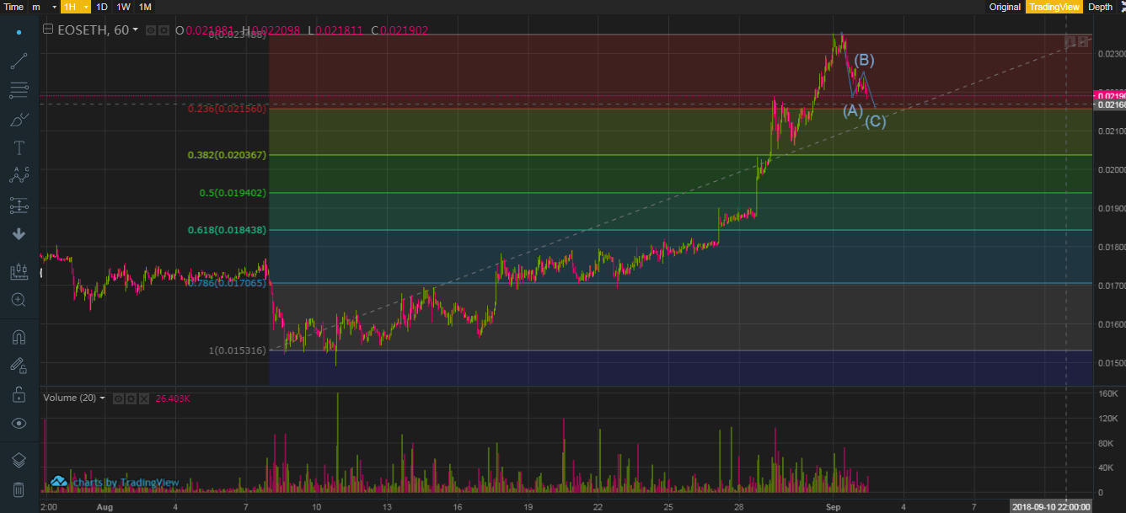1126x513 pixels.
Task: Open the long position prediction tools
Action: coord(19,205)
